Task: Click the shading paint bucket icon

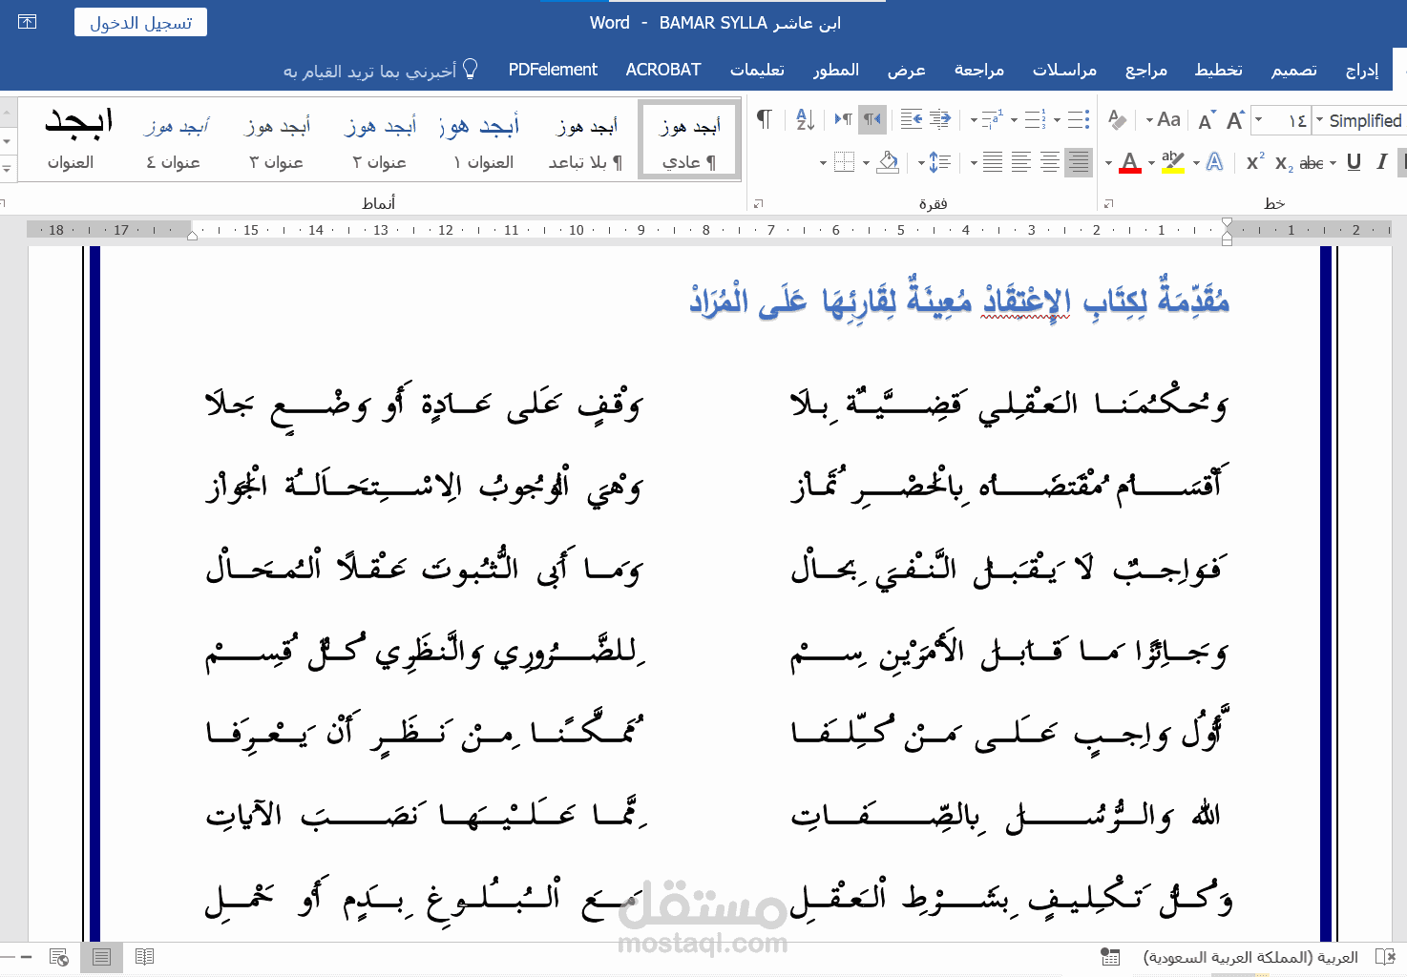Action: [888, 162]
